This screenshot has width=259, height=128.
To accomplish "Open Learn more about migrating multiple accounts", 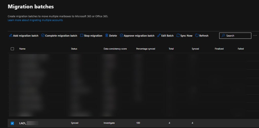I will (35, 20).
